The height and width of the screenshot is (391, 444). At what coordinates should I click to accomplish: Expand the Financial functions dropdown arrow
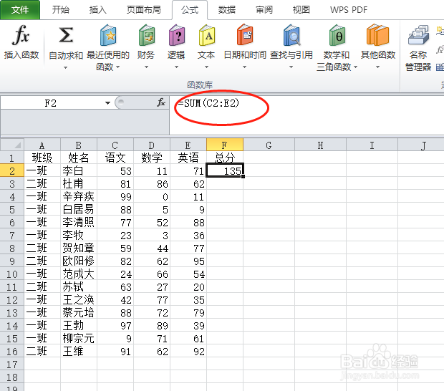(146, 67)
